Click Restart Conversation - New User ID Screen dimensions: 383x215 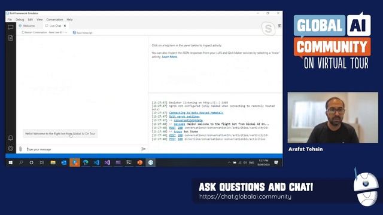[42, 32]
